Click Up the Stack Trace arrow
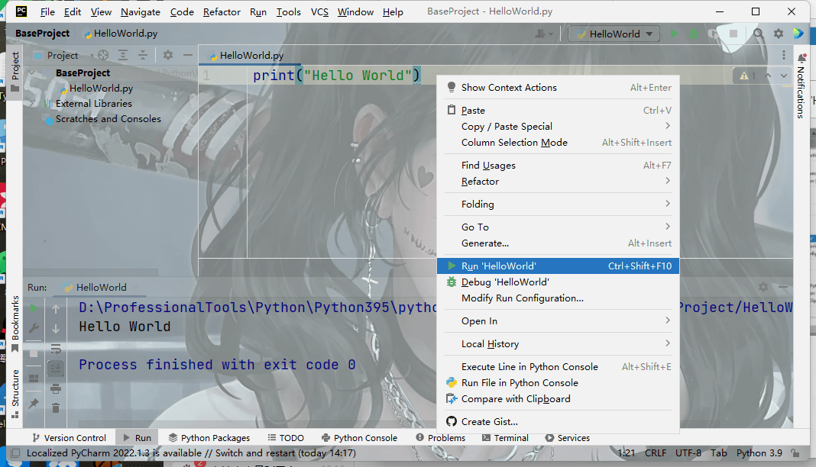This screenshot has width=816, height=467. pos(56,309)
